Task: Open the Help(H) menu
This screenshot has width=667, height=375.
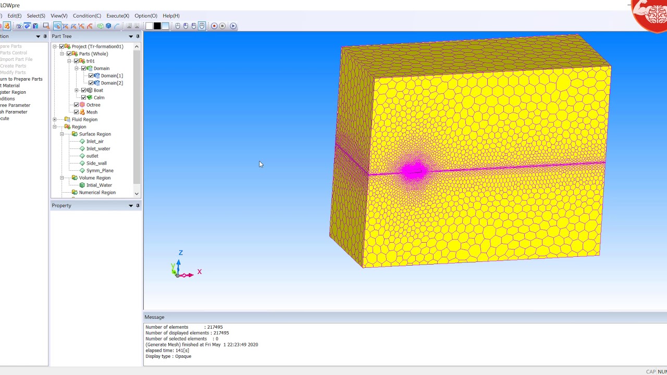Action: click(171, 16)
